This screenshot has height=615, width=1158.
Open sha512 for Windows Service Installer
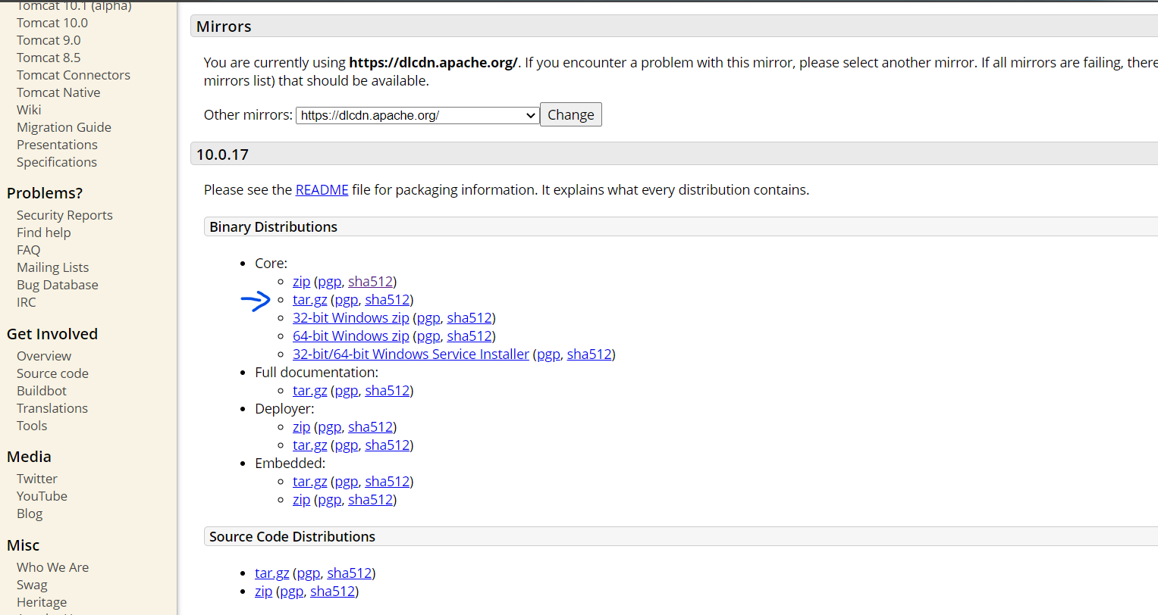(589, 354)
